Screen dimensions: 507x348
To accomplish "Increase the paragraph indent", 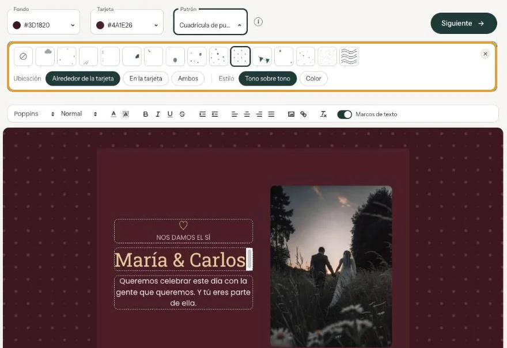I will click(202, 114).
